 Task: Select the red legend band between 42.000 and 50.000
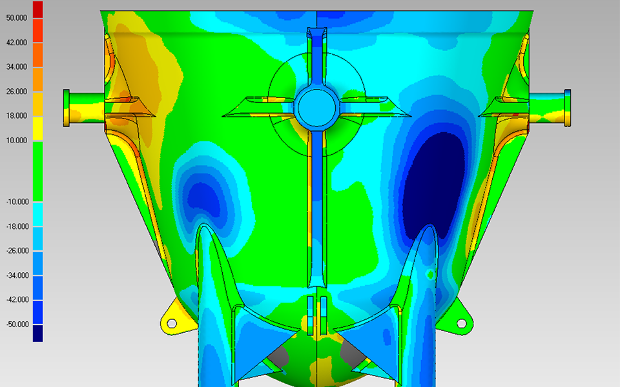[37, 30]
